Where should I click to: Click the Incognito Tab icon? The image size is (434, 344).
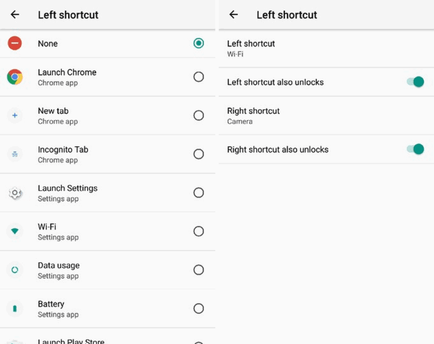(x=15, y=154)
